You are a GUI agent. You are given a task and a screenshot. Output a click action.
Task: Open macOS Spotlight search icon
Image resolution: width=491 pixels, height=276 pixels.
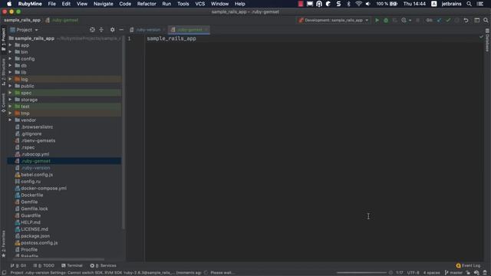point(469,4)
